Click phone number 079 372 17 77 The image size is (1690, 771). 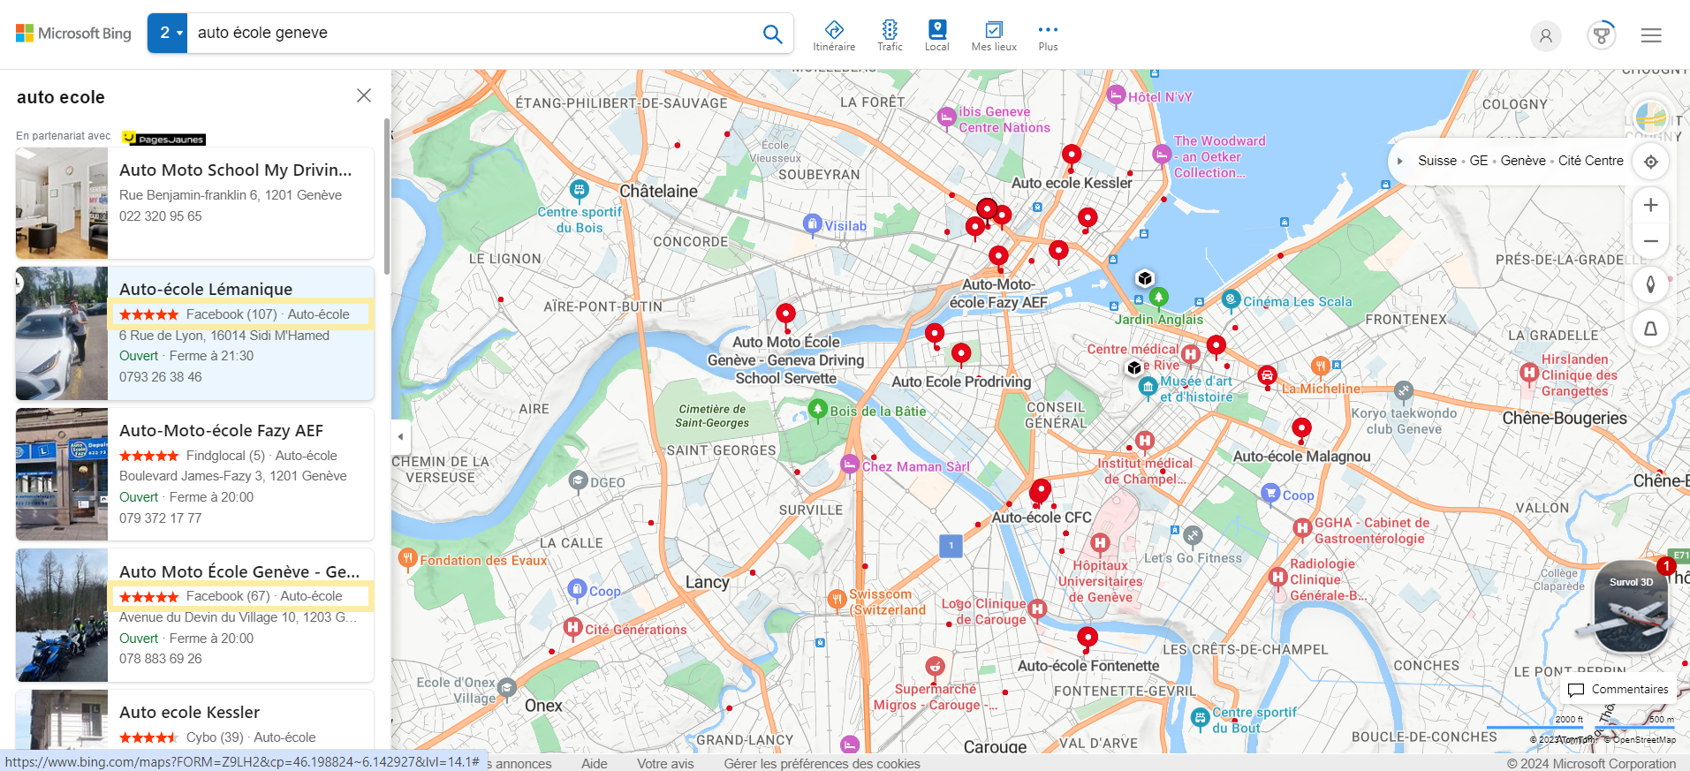[161, 518]
